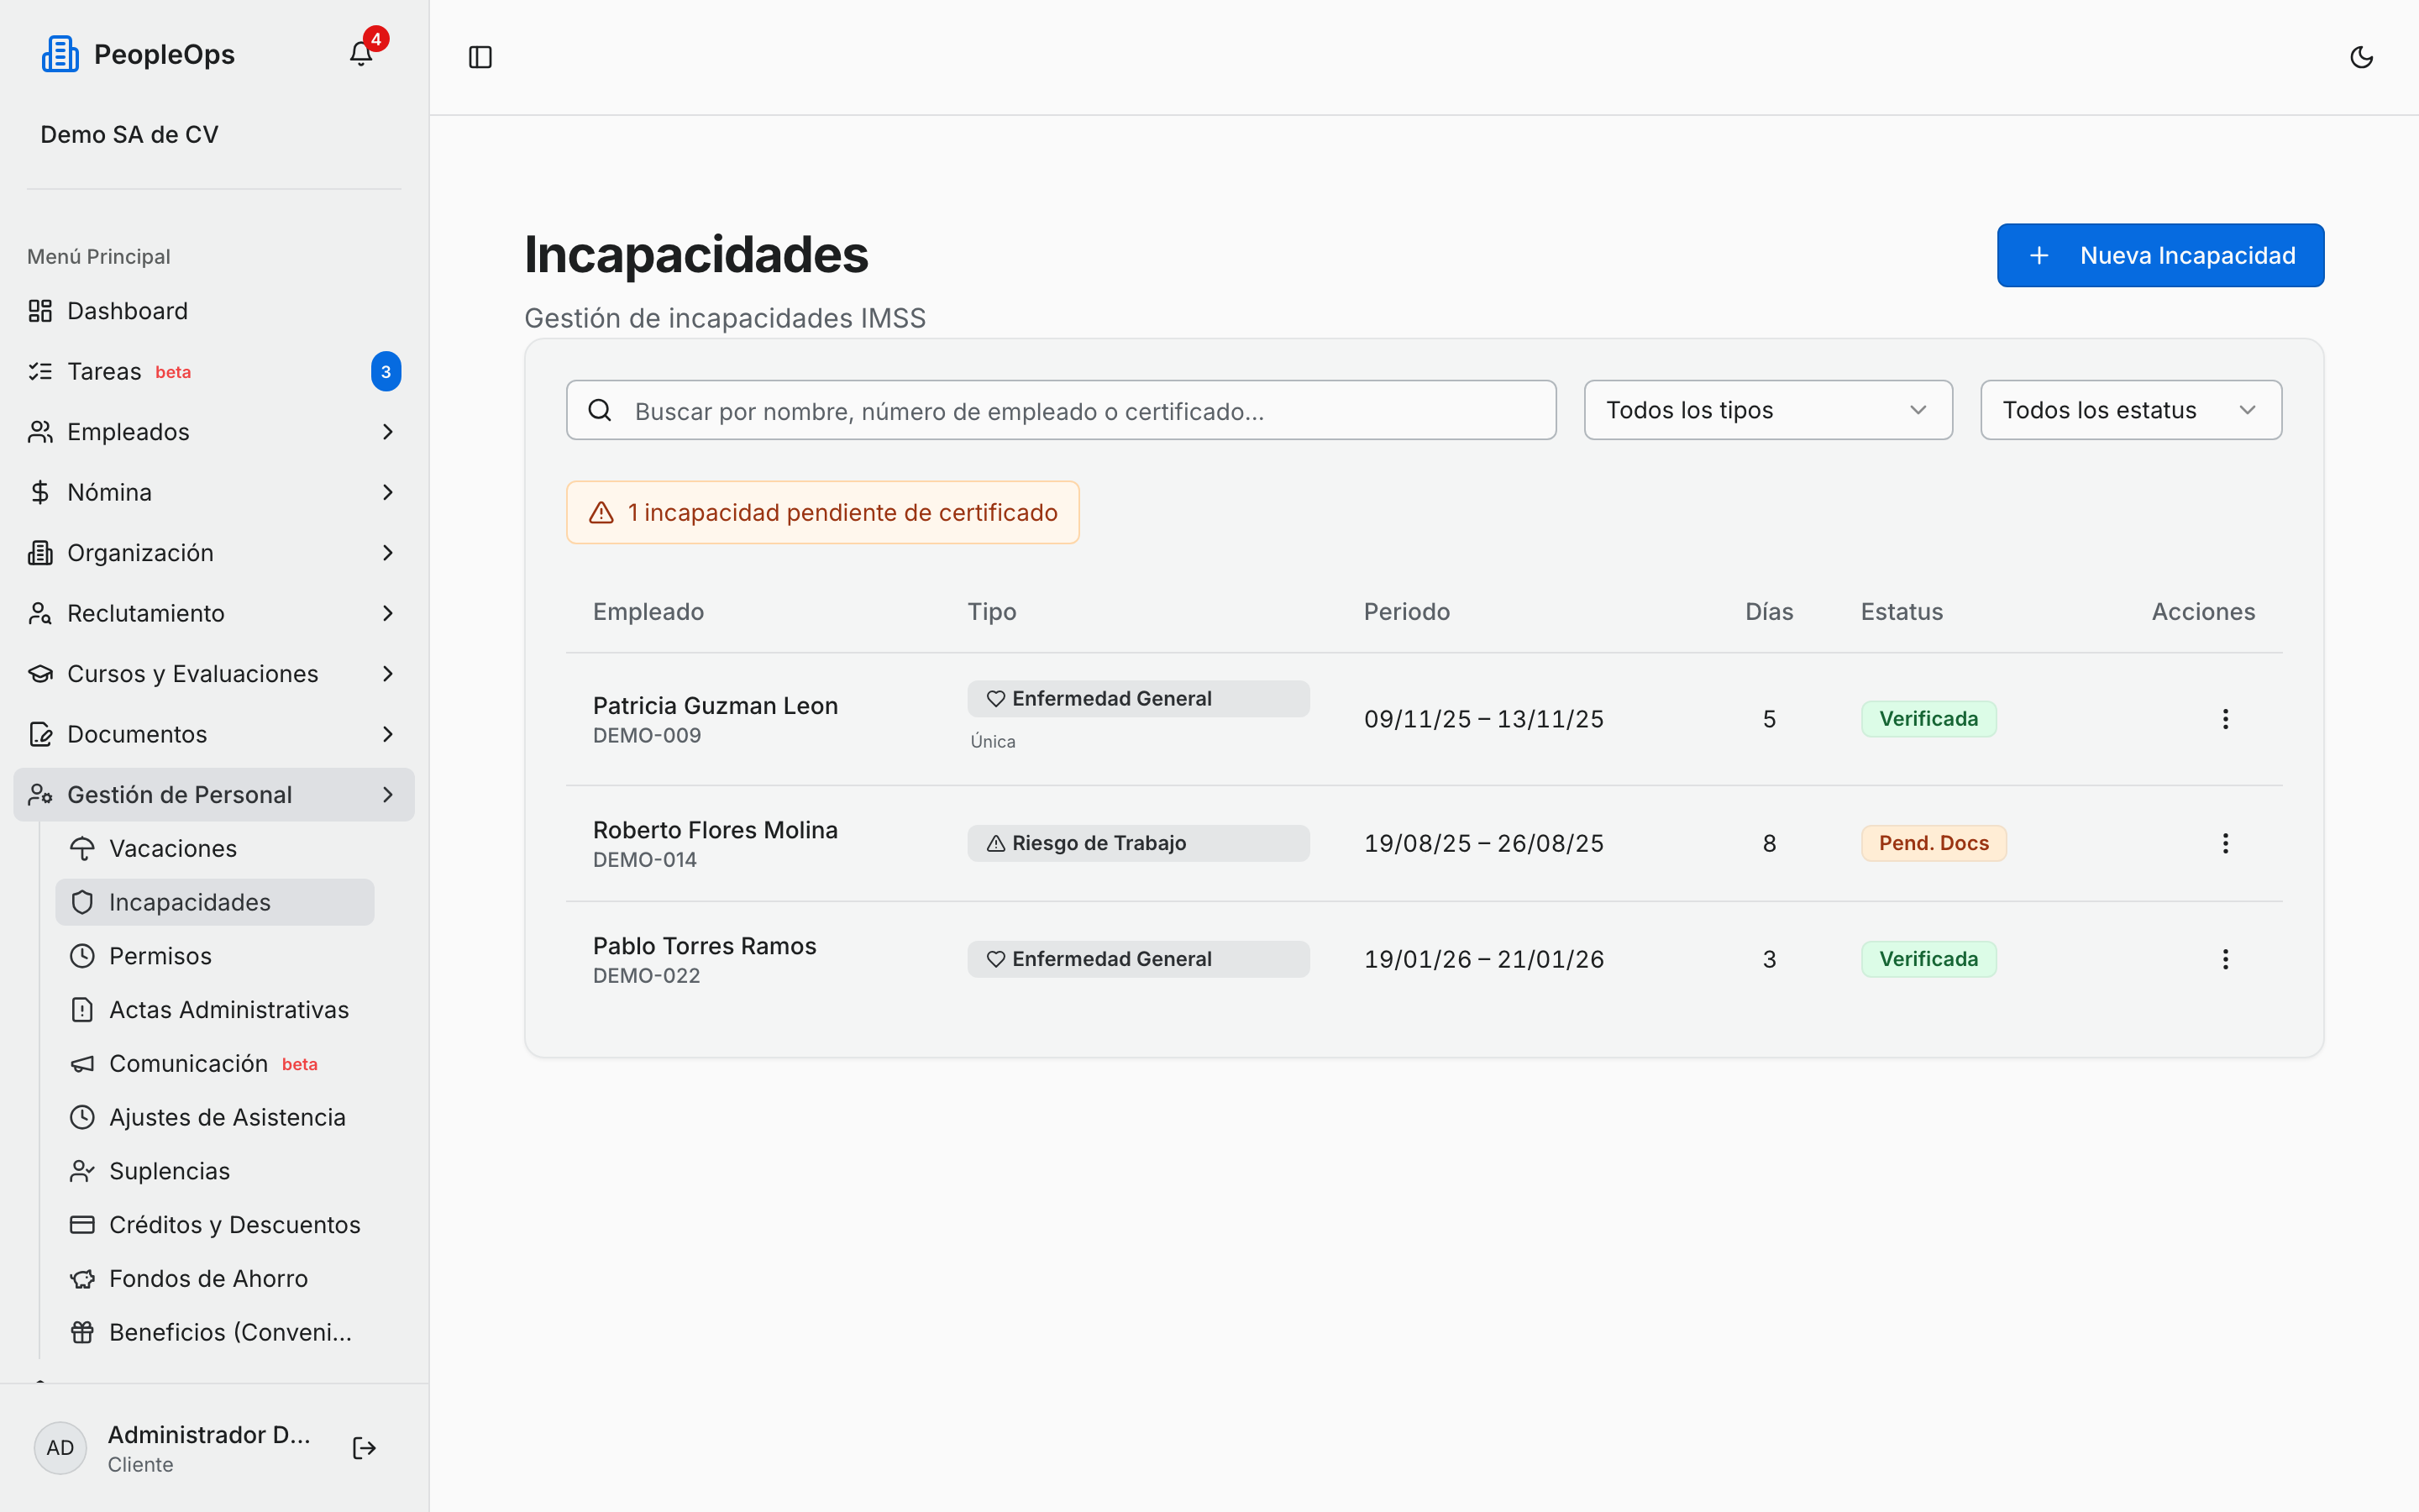Click Beneficios (Conveni... menu item
Viewport: 2419px width, 1512px height.
click(215, 1332)
